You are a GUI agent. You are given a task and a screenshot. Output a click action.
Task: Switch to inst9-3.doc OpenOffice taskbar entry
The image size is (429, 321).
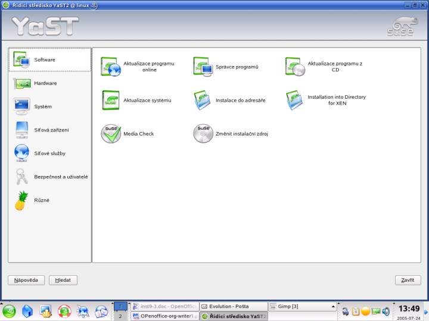[165, 307]
